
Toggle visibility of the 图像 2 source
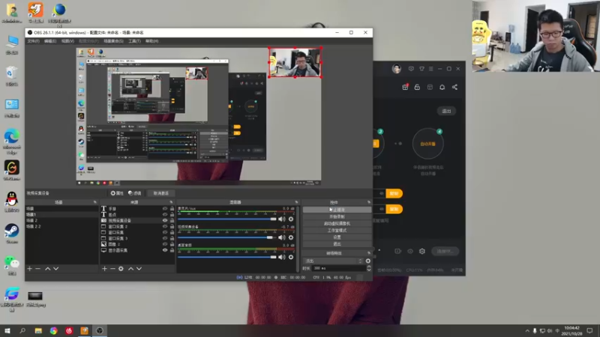[x=165, y=244]
